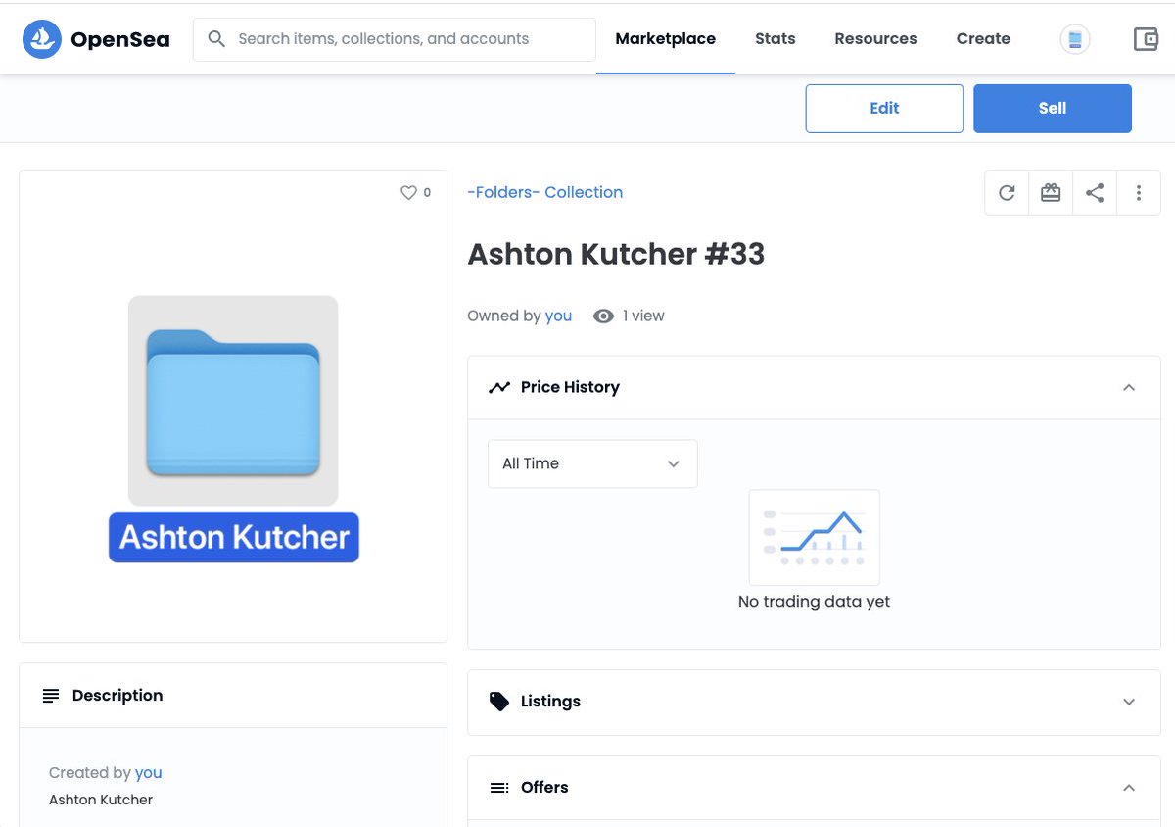Click the OpenSea ship logo icon

(42, 39)
